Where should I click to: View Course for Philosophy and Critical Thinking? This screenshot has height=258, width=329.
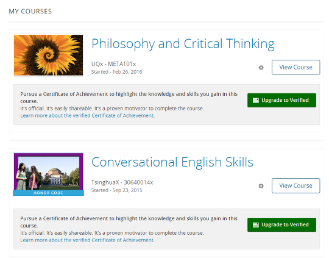295,67
